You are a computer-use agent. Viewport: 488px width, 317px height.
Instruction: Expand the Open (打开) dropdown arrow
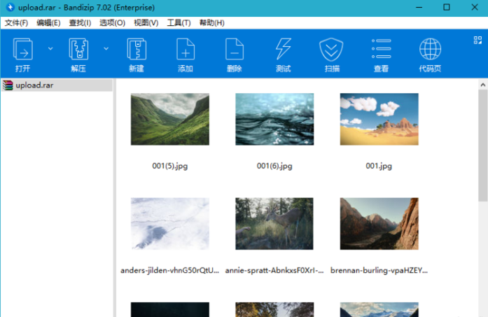[50, 48]
